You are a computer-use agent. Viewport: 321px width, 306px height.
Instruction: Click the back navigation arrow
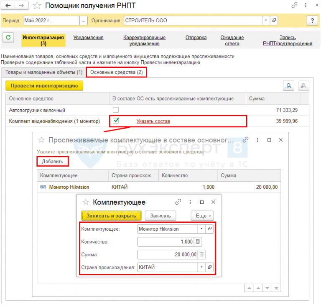click(8, 5)
